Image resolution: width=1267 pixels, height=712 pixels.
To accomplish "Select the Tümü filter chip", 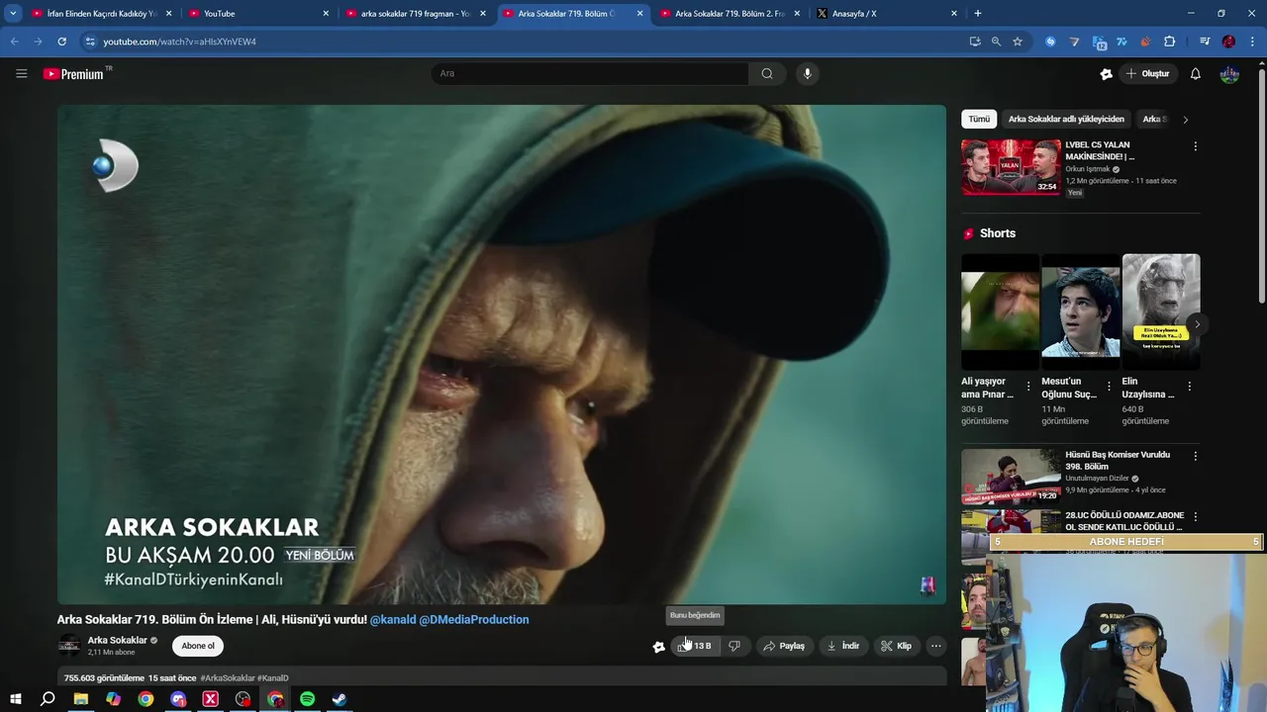I will point(979,119).
